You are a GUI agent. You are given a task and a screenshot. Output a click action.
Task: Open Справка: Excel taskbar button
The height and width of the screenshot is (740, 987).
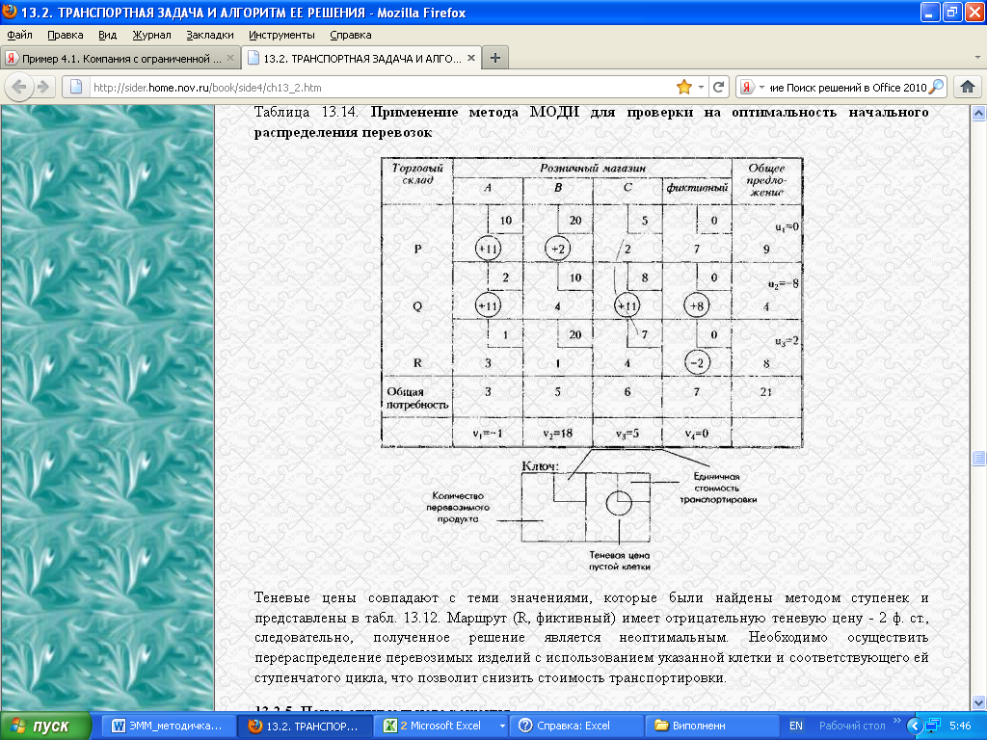pyautogui.click(x=578, y=727)
